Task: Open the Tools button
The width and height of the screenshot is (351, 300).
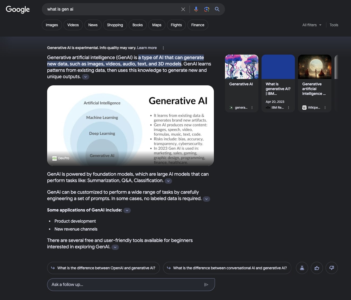Action: tap(334, 25)
